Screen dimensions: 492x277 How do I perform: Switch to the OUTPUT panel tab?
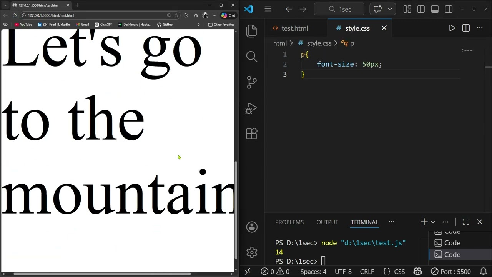click(x=327, y=222)
